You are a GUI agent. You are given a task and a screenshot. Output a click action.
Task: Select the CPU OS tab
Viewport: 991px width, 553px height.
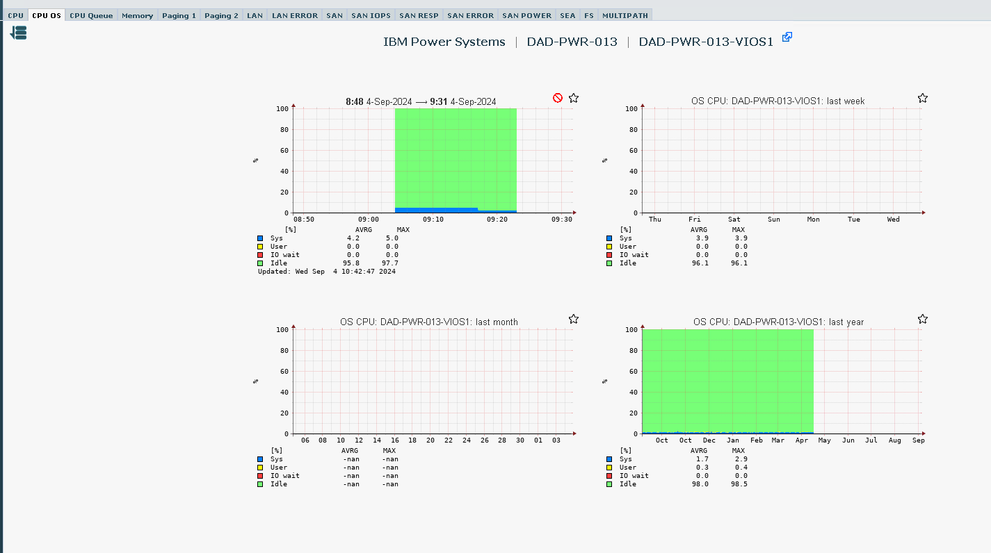tap(47, 15)
